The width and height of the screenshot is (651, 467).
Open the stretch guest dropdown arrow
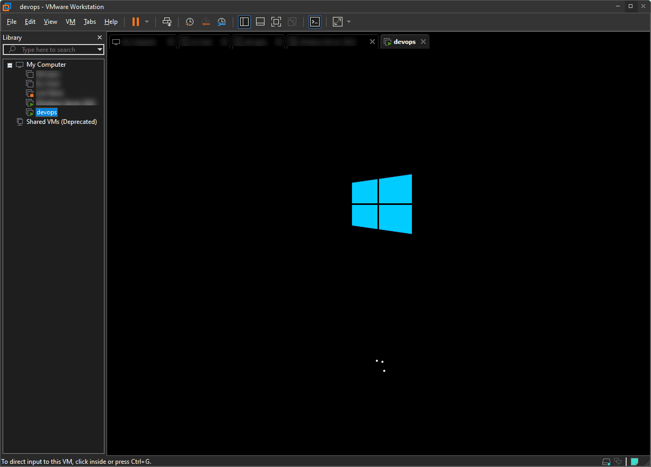click(349, 22)
